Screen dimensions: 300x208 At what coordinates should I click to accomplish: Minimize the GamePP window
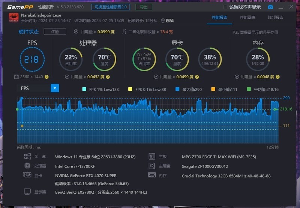pos(280,7)
